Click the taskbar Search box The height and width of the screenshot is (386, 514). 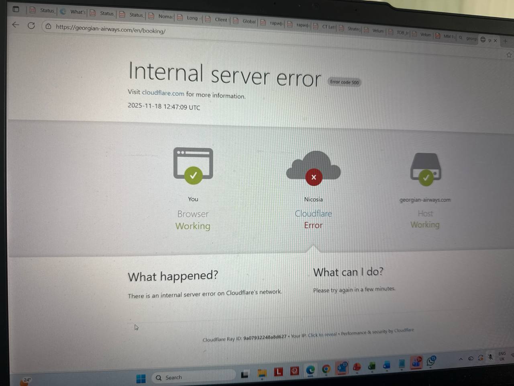point(194,377)
